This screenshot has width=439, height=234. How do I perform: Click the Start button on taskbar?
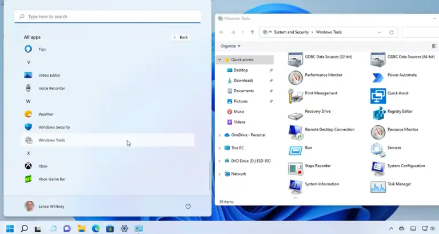(x=10, y=229)
